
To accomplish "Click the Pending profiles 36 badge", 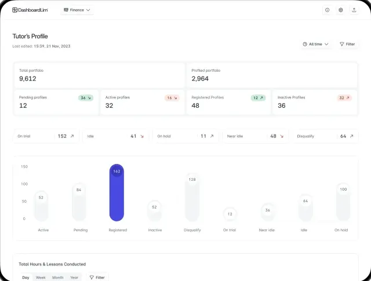I will coord(86,98).
